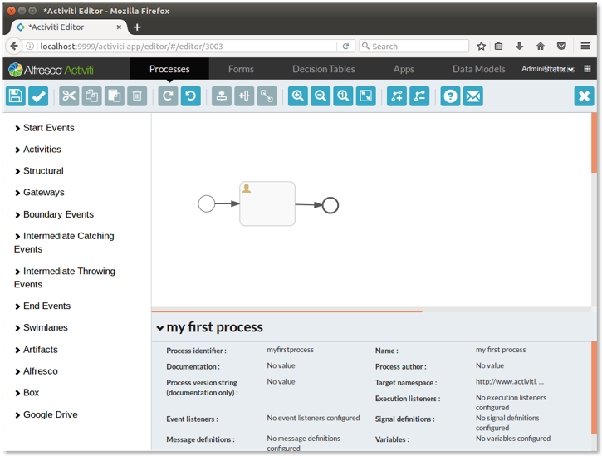Click the Zoom in magnifier icon

298,96
